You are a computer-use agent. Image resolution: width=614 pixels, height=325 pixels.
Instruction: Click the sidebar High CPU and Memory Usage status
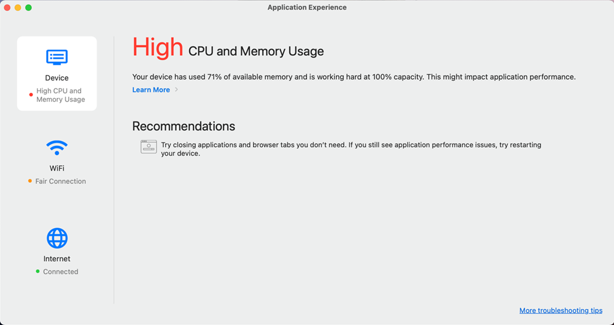point(59,95)
